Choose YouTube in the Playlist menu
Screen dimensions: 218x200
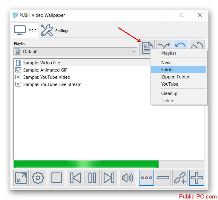(179, 84)
